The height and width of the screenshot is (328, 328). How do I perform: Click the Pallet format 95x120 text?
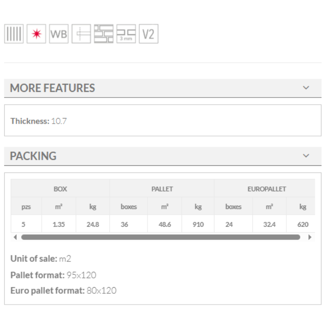[x=53, y=275]
